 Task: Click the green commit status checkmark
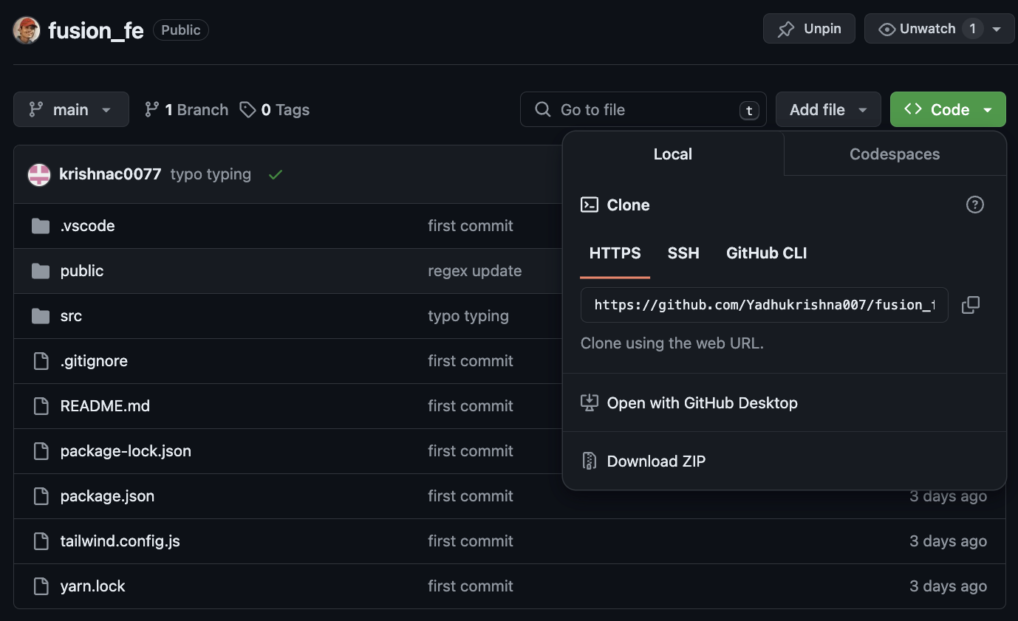pos(276,175)
